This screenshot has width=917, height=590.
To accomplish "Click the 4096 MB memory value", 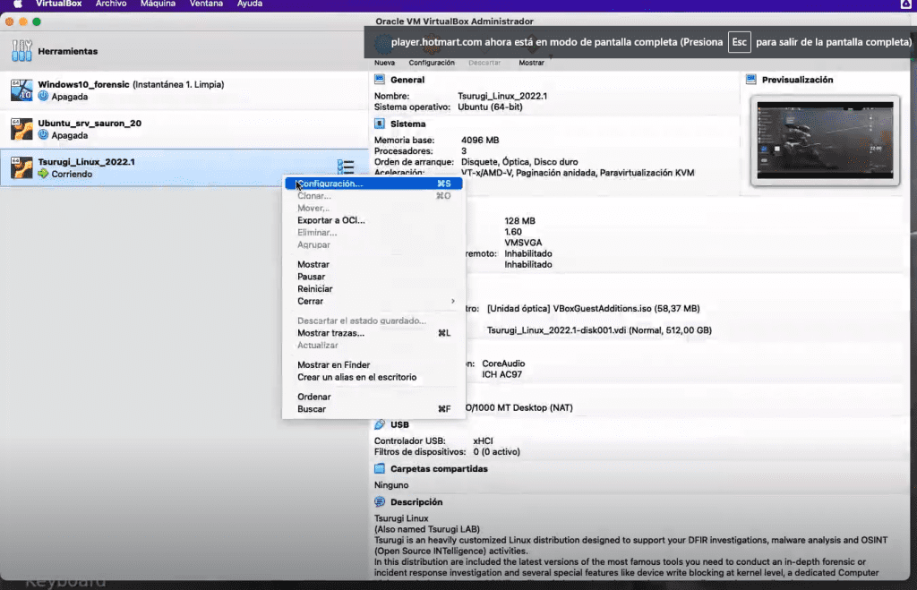I will (x=480, y=140).
